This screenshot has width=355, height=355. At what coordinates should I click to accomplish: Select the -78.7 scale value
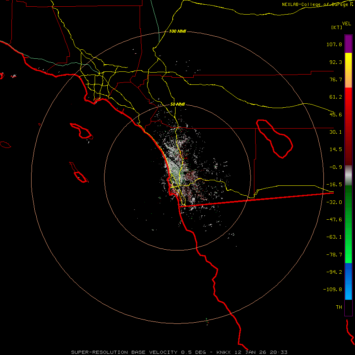coord(334,255)
